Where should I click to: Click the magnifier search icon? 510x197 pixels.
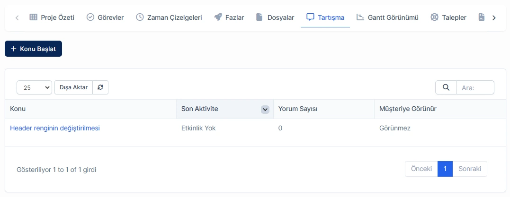coord(446,87)
